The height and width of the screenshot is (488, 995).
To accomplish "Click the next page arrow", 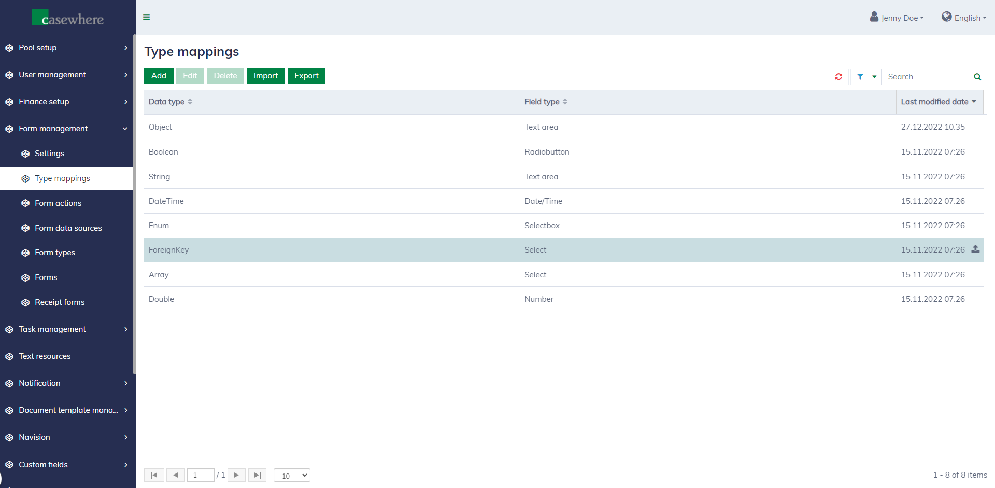I will coord(236,475).
